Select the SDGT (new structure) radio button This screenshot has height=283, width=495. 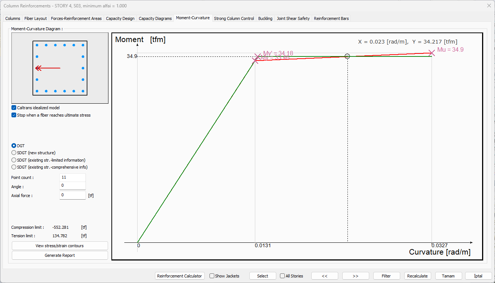tap(14, 153)
